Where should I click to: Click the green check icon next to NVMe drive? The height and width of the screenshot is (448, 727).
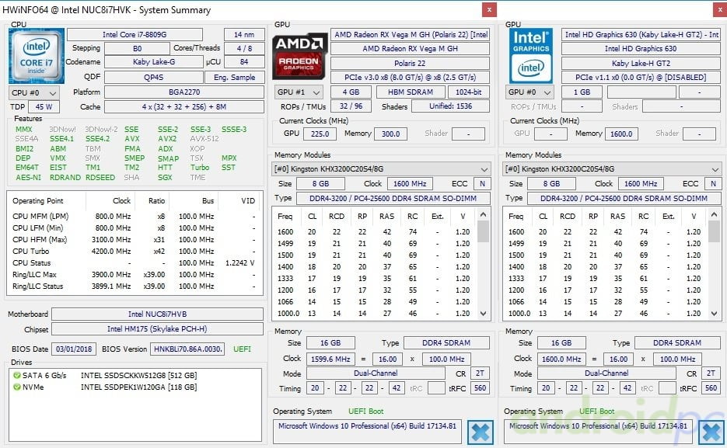(x=16, y=387)
